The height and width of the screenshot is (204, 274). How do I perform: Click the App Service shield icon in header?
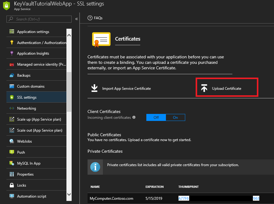click(x=6, y=5)
